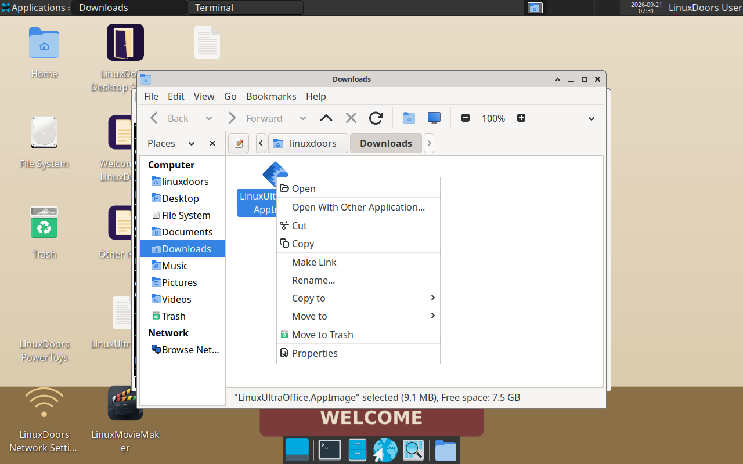Select Documents in the Places sidebar
This screenshot has height=464, width=743.
coord(182,232)
